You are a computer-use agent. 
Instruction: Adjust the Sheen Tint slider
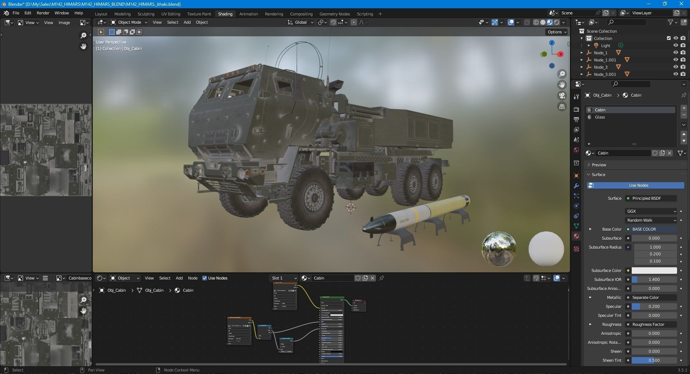654,360
